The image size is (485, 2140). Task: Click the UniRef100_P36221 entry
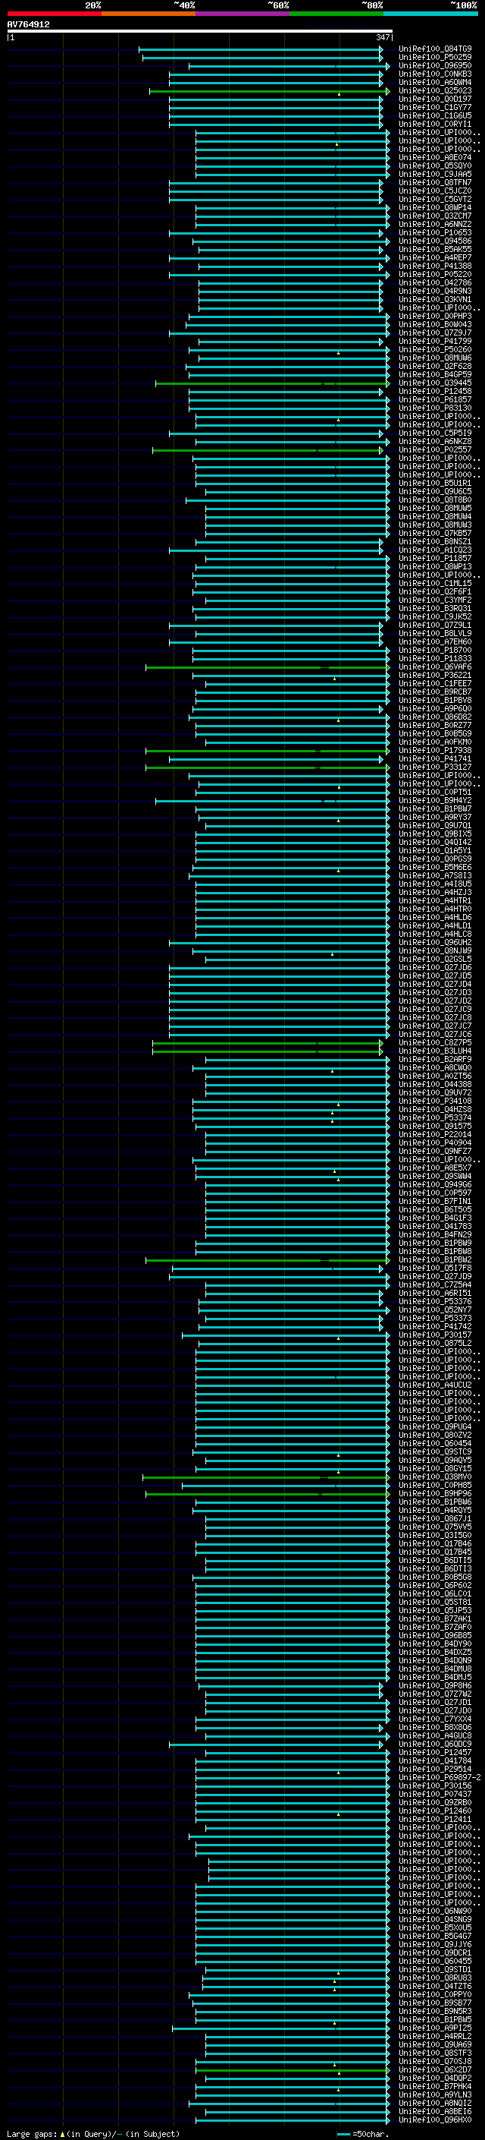point(435,676)
